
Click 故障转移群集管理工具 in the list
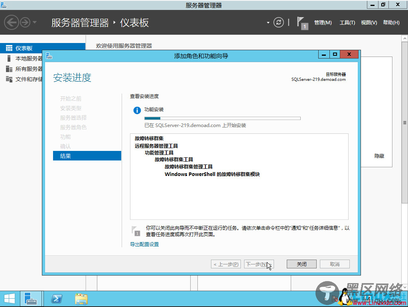[x=189, y=166]
